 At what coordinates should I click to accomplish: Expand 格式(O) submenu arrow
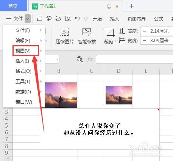[x=41, y=71]
